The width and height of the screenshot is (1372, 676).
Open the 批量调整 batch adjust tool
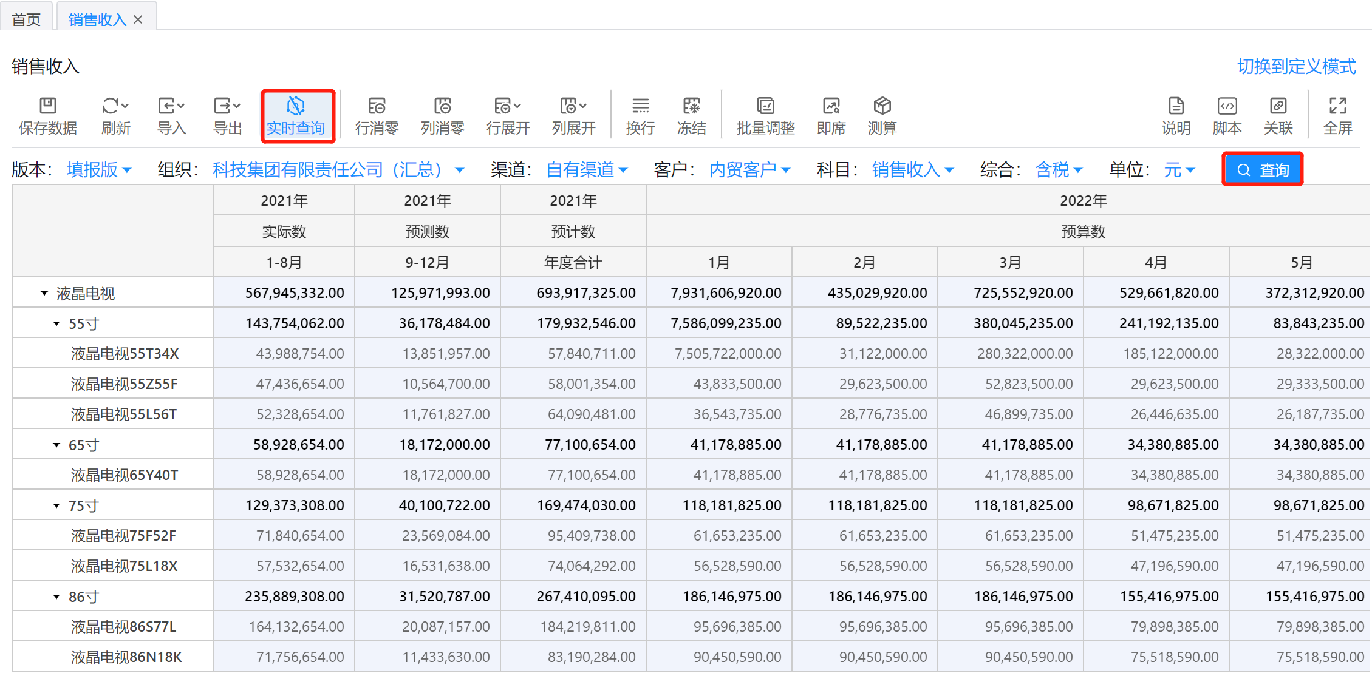765,107
